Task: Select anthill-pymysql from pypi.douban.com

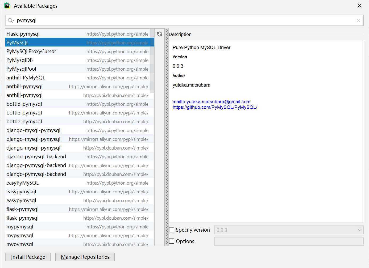Action: click(x=80, y=95)
